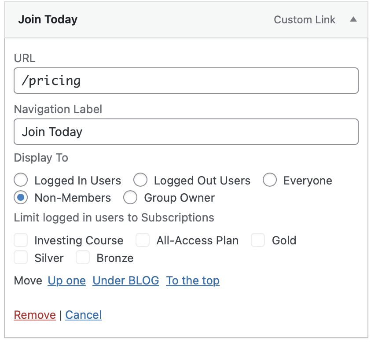This screenshot has height=343, width=371.
Task: Select the Logged In Users radio button
Action: tap(21, 181)
